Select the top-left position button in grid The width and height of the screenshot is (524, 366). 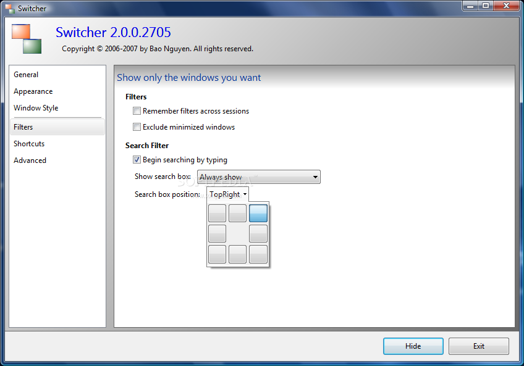tap(218, 213)
